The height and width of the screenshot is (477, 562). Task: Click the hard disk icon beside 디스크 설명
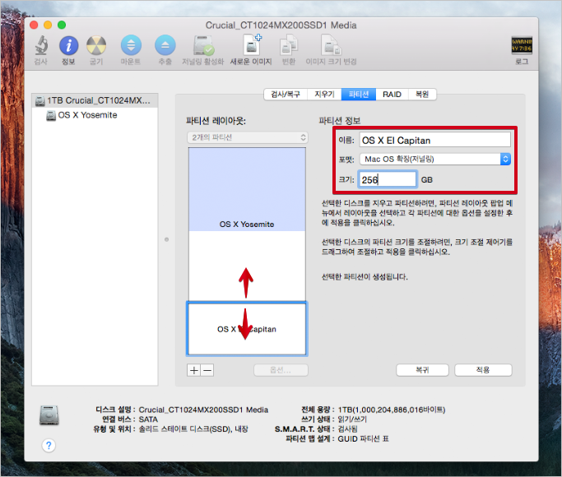49,416
